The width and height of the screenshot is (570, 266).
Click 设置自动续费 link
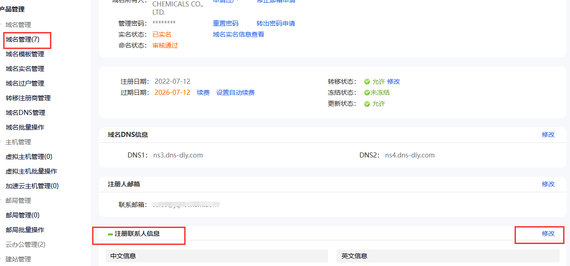click(236, 92)
